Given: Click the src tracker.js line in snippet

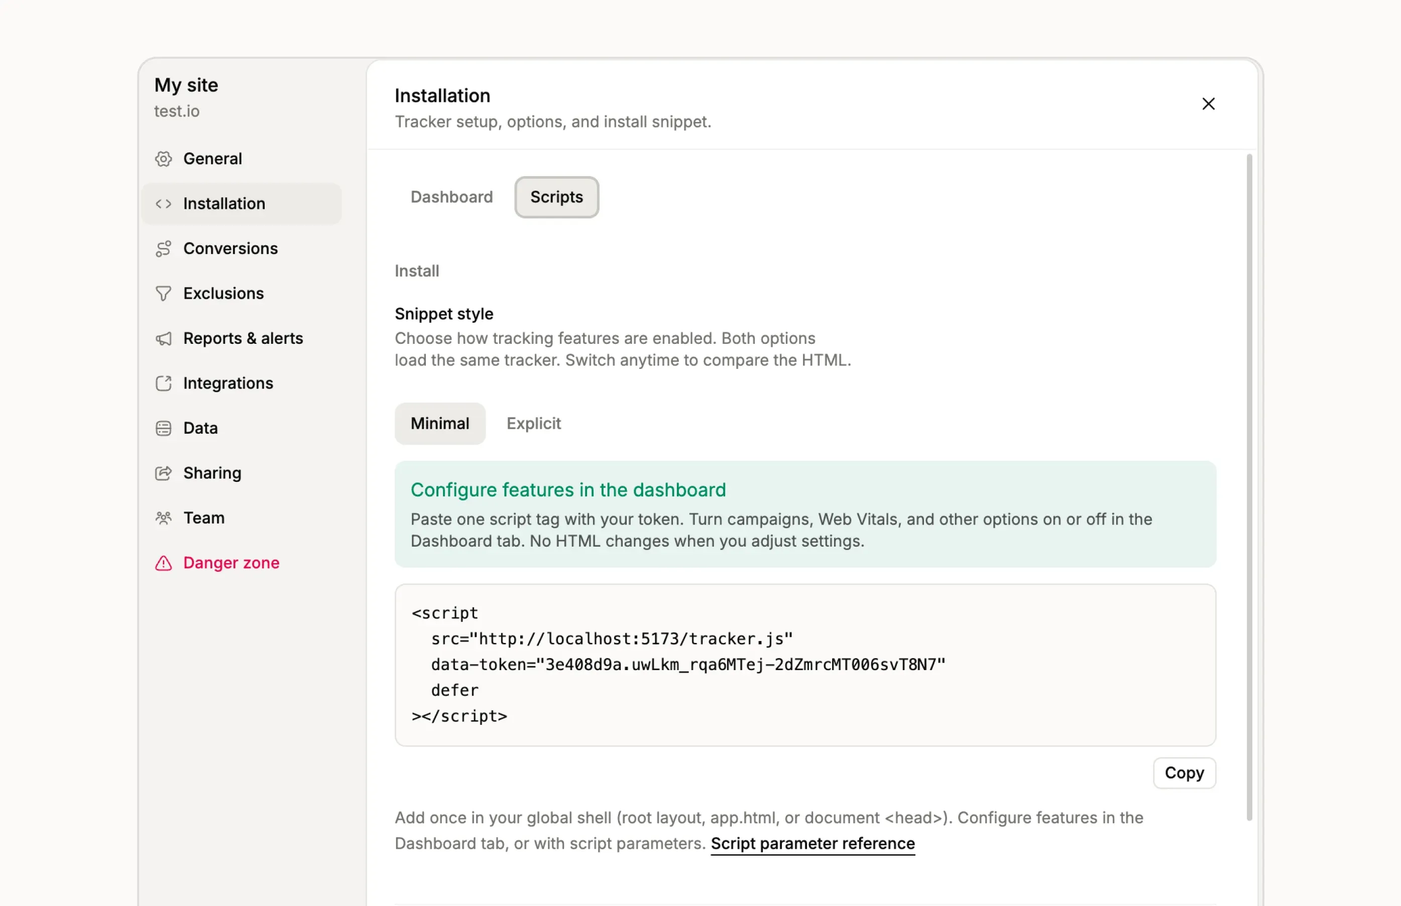Looking at the screenshot, I should coord(611,639).
